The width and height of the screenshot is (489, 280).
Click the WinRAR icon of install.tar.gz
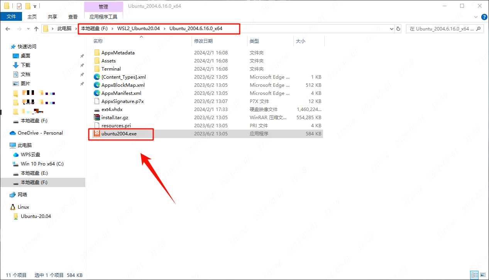[97, 117]
